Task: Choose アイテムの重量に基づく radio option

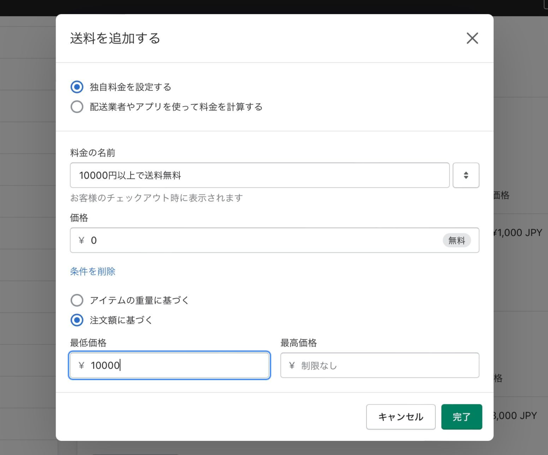Action: tap(77, 300)
